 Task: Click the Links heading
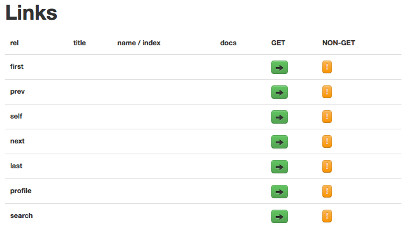[31, 13]
